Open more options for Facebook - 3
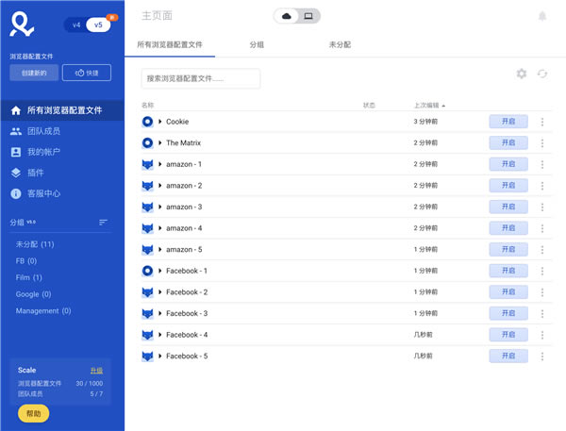This screenshot has width=566, height=431. pos(542,314)
